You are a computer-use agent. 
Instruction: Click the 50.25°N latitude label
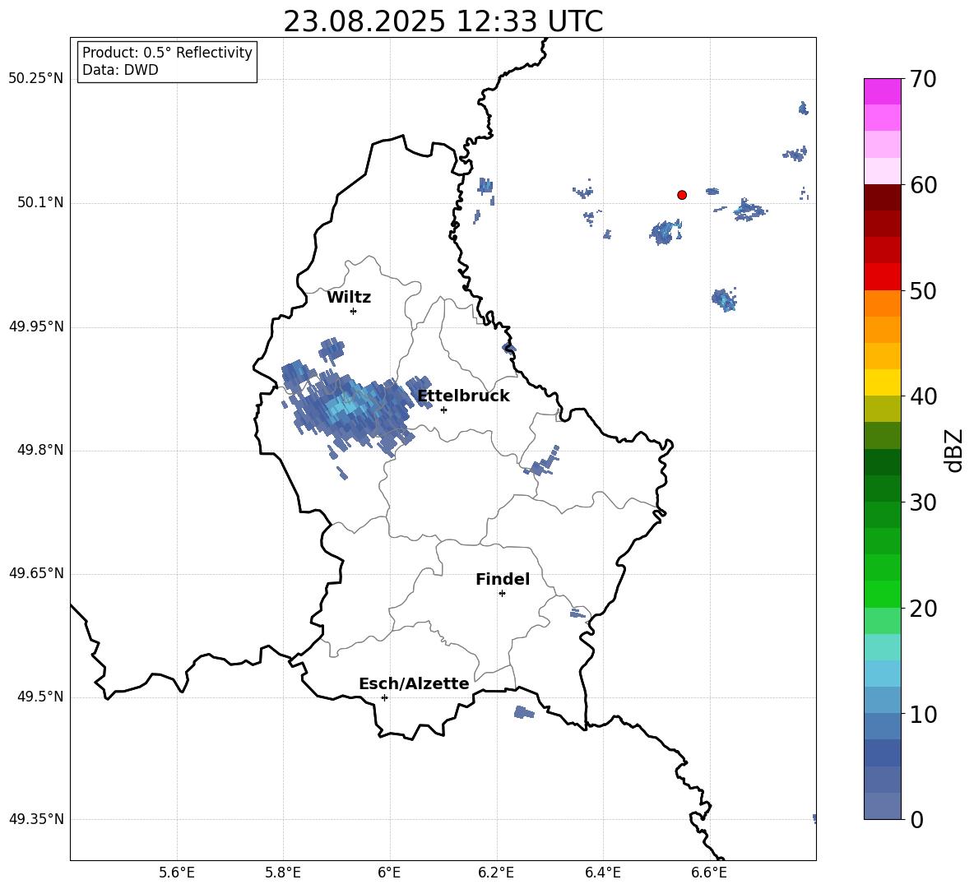[36, 79]
